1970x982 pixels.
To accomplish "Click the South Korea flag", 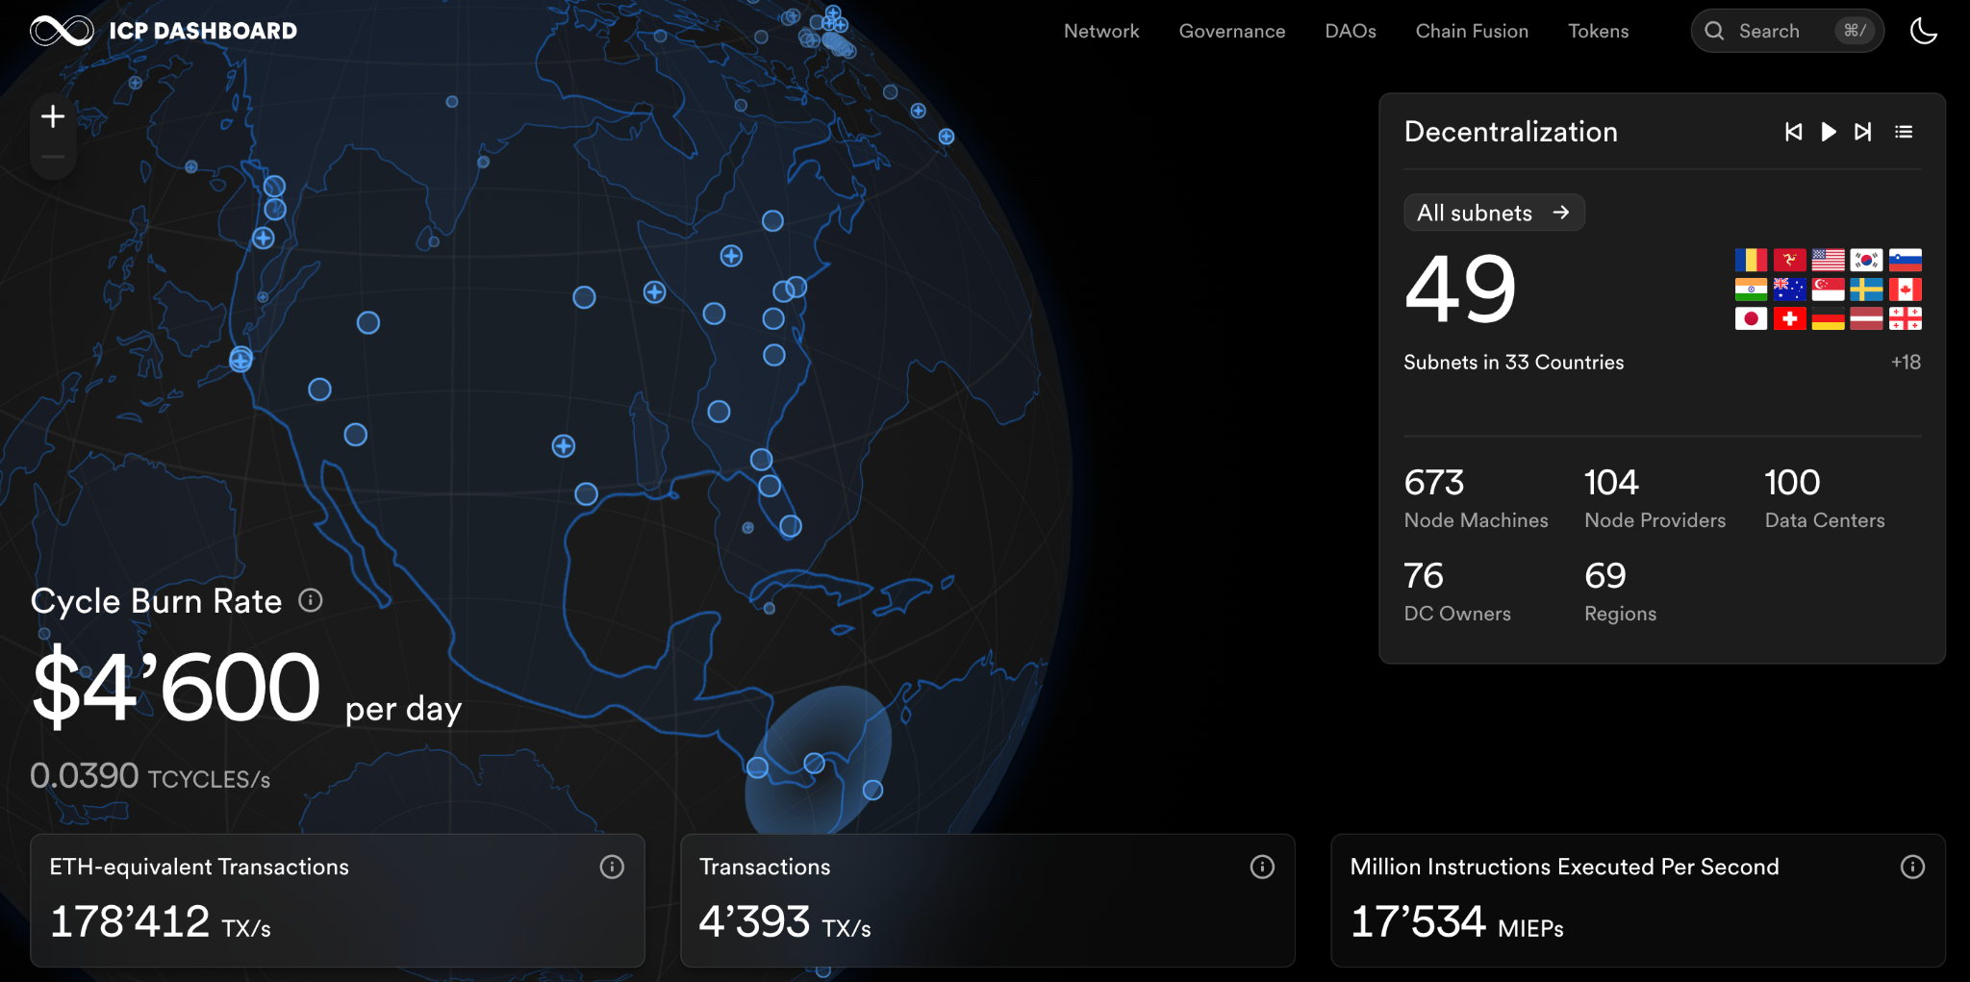I will tap(1866, 260).
